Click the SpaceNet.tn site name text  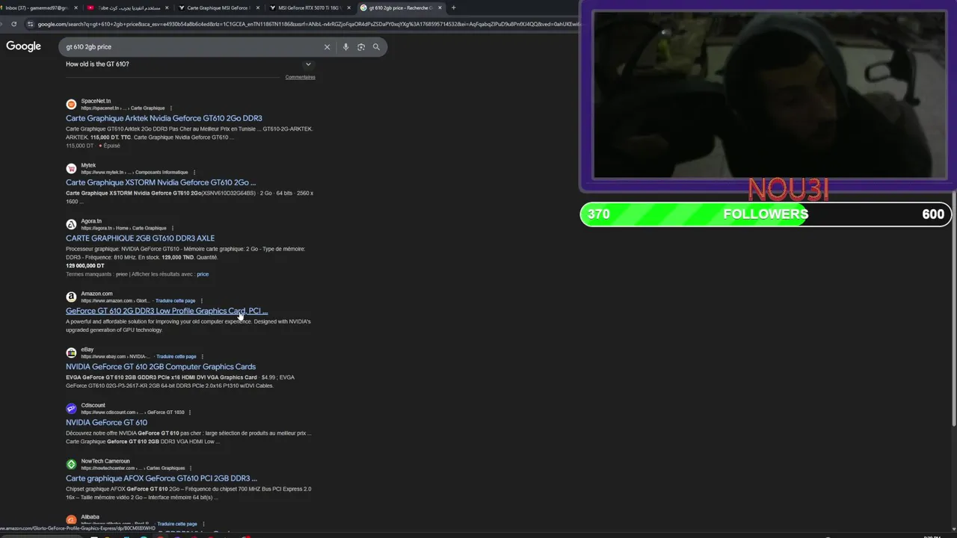click(x=96, y=101)
